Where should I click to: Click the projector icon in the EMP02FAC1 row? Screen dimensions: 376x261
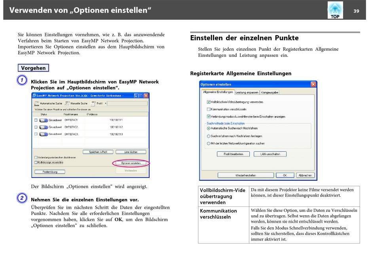tap(44, 120)
